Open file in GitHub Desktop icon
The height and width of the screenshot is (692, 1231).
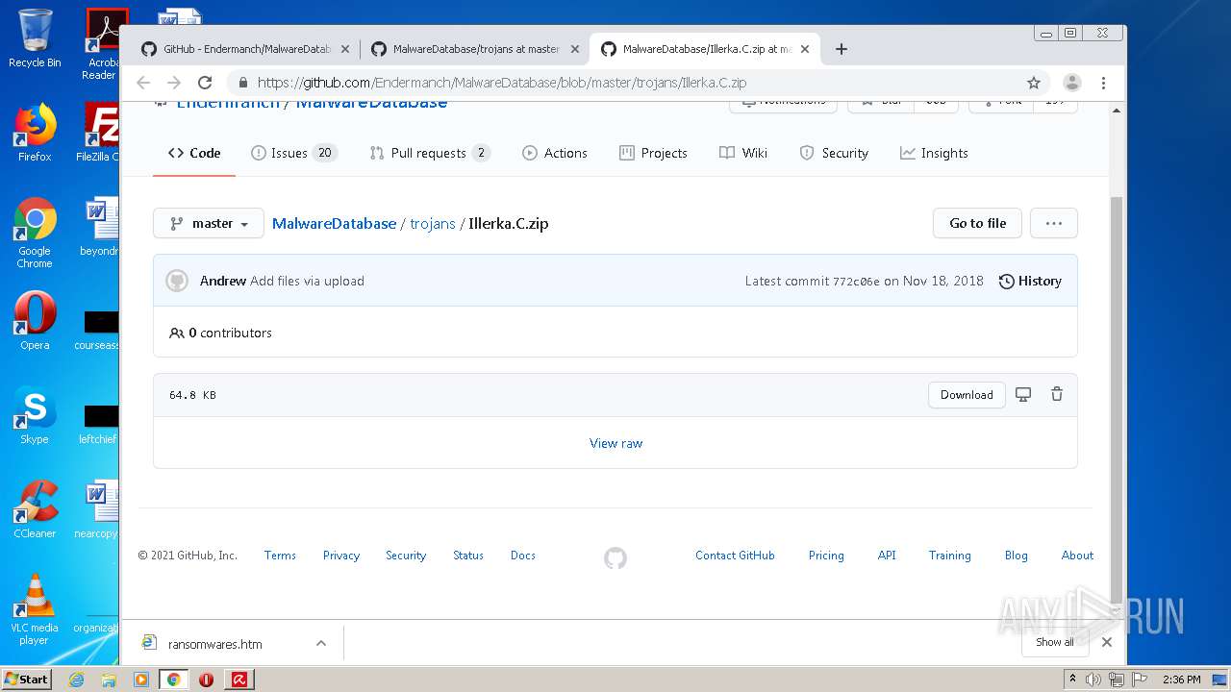point(1023,394)
